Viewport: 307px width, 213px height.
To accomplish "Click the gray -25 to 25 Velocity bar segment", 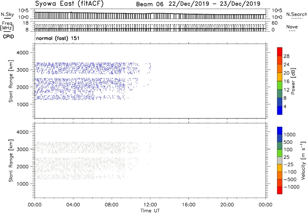I will coord(280,161).
